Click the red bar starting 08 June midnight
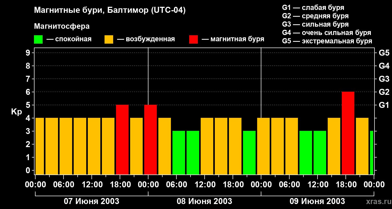Screen dimensions: 392x209 pos(151,140)
